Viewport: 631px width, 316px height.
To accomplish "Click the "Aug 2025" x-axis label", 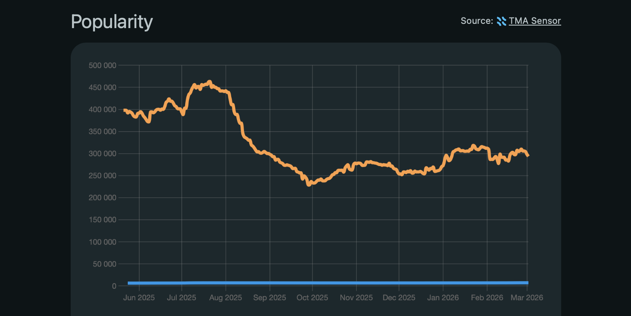I will point(226,298).
